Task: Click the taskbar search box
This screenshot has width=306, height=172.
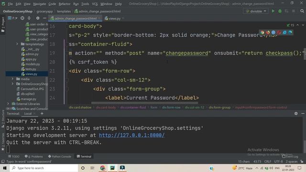Action: coord(44,168)
